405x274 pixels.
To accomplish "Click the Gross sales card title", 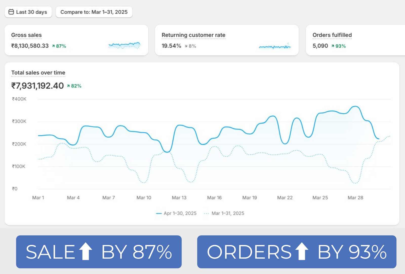I will (26, 35).
